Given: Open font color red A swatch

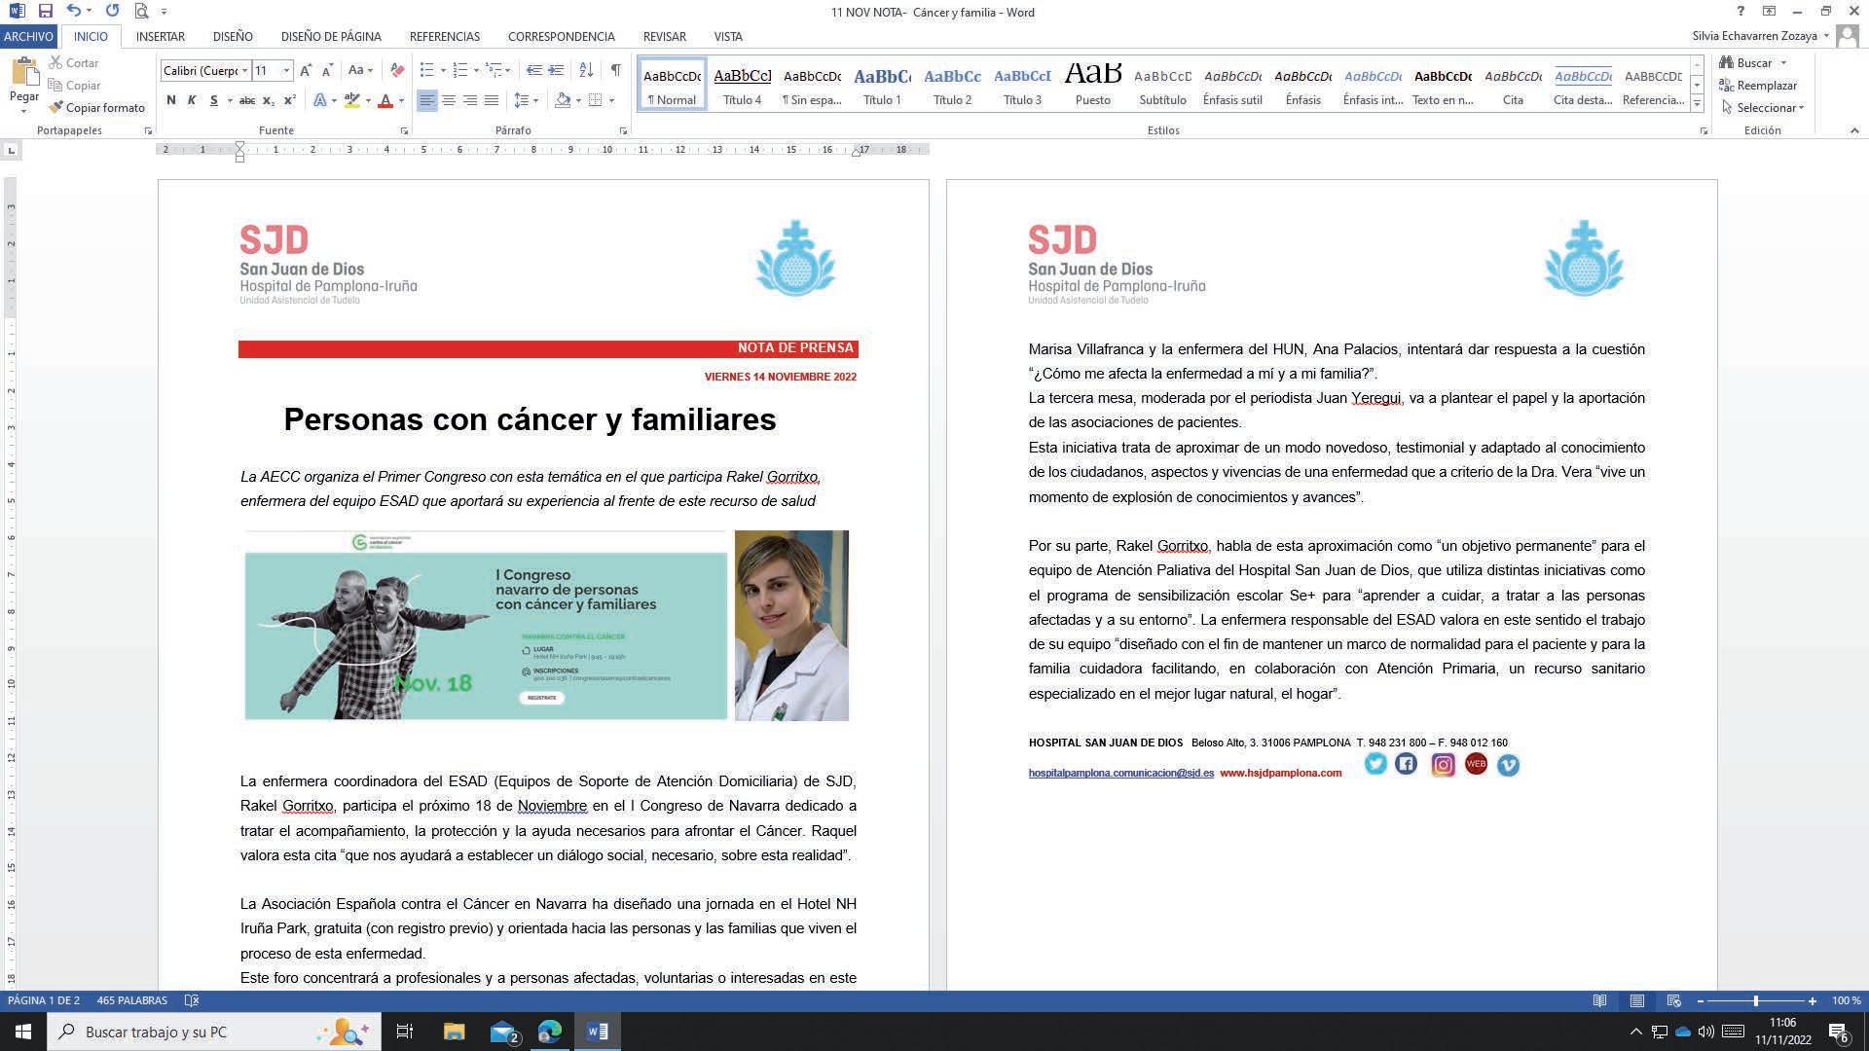Looking at the screenshot, I should pos(385,100).
